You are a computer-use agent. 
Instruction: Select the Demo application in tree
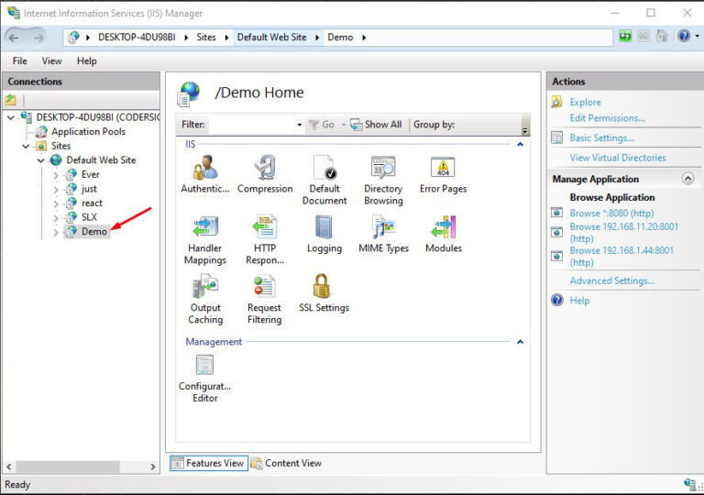[x=94, y=232]
